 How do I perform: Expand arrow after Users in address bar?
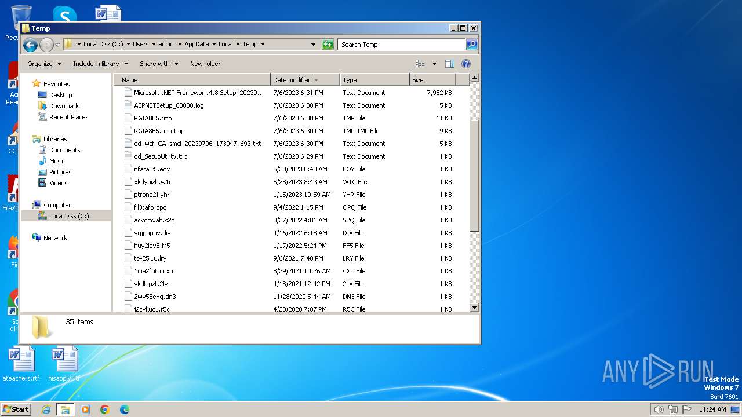(153, 45)
